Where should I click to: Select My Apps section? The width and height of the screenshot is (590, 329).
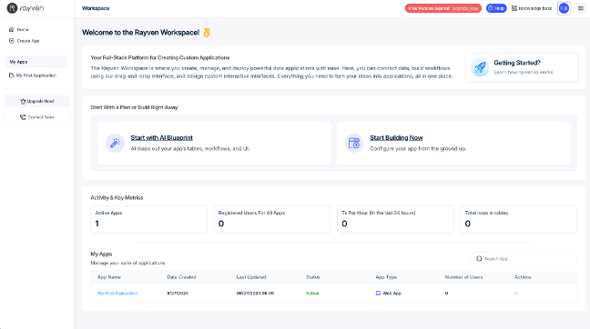coord(36,62)
